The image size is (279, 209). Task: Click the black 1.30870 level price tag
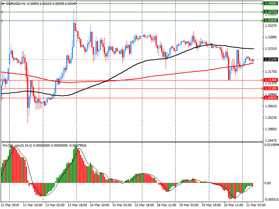coord(271,98)
